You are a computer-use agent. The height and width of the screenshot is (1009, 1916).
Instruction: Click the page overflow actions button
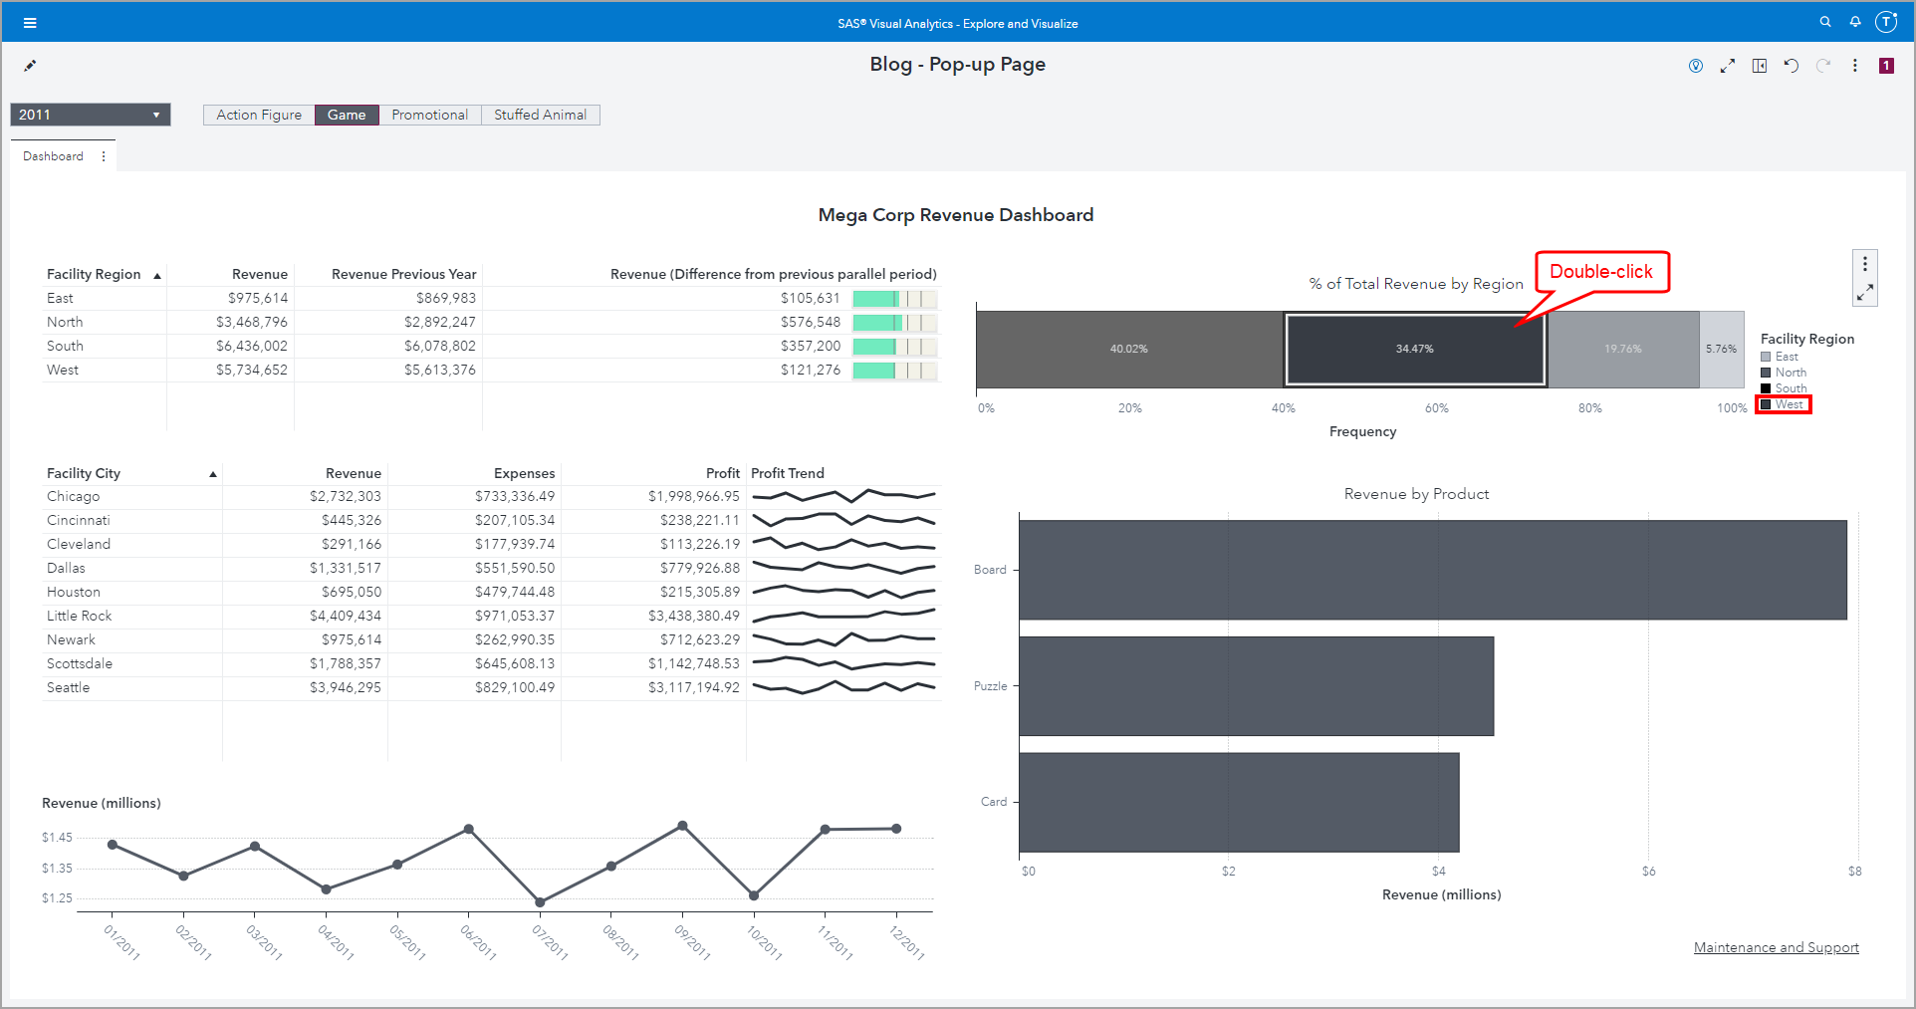(x=1855, y=65)
